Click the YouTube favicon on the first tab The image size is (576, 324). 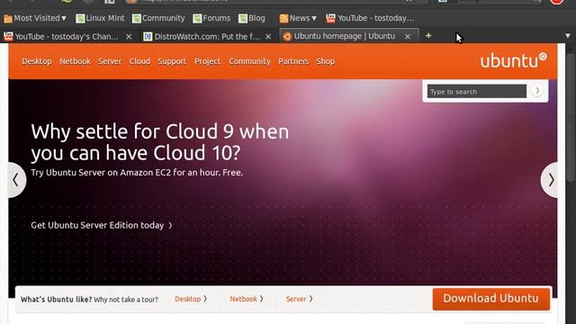[x=8, y=36]
